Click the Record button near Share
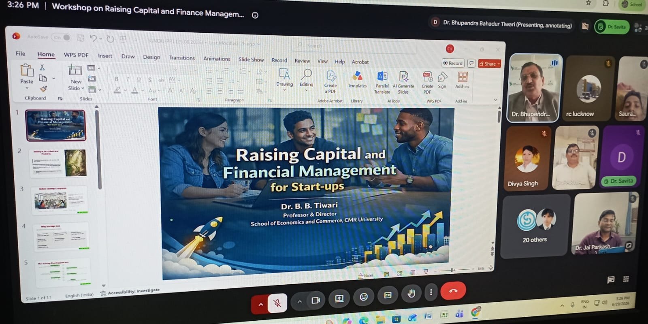Image resolution: width=648 pixels, height=324 pixels. click(453, 63)
